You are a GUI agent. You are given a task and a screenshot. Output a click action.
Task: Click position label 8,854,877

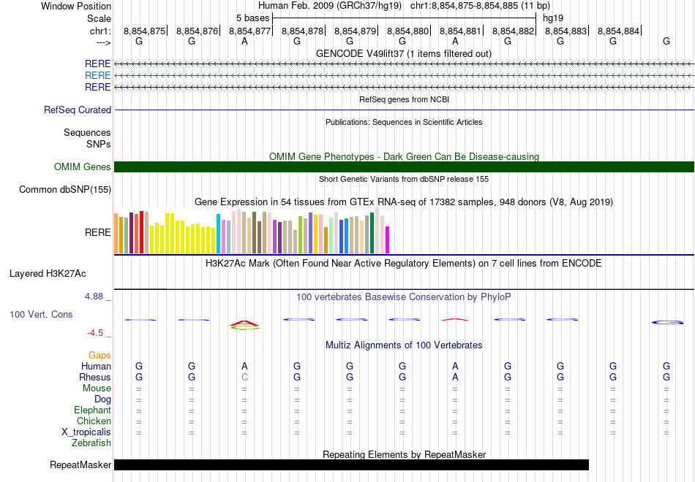coord(249,31)
